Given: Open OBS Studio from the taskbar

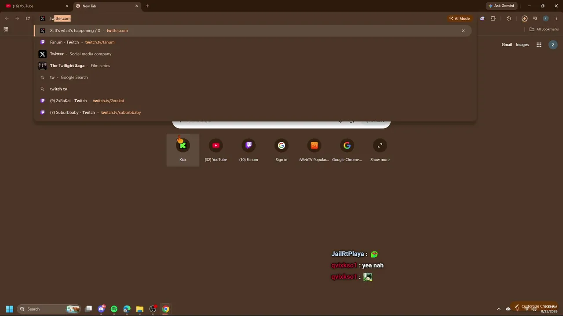Looking at the screenshot, I should (x=153, y=309).
